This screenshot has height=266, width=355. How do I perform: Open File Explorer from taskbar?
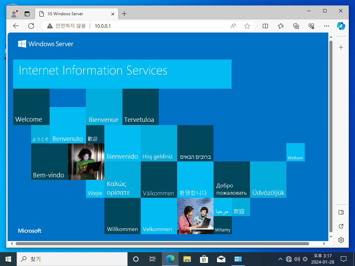pos(187,259)
